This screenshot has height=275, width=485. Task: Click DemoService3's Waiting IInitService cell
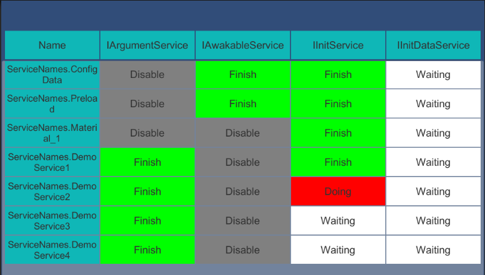(x=338, y=221)
